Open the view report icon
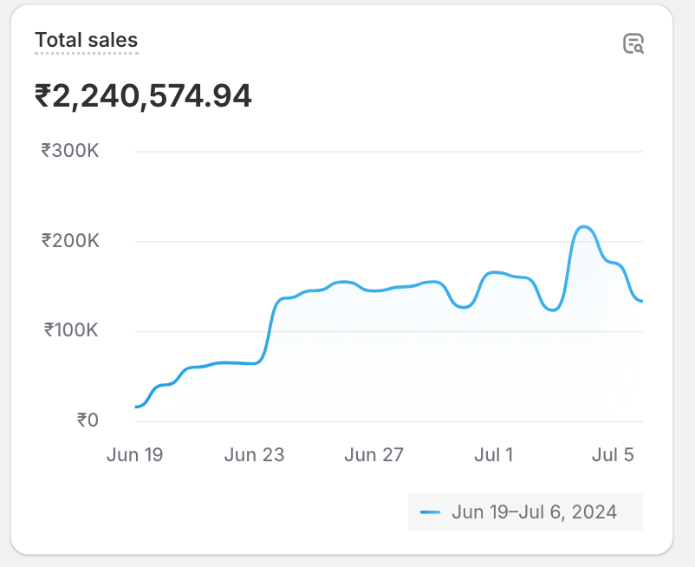Screen dimensions: 695x567 click(x=633, y=44)
